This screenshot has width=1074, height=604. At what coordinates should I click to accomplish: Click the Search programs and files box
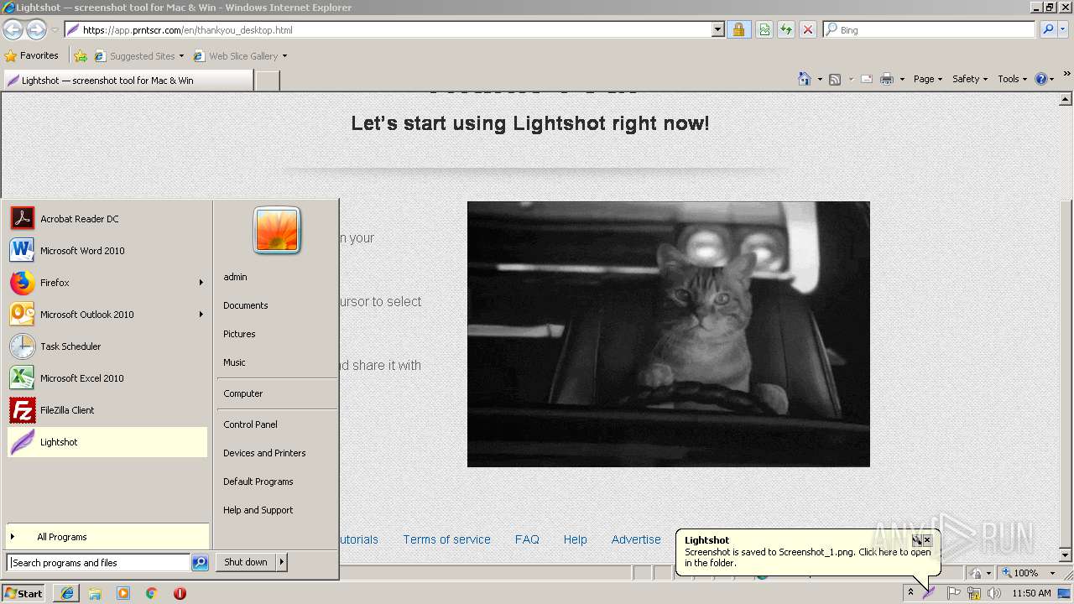98,563
